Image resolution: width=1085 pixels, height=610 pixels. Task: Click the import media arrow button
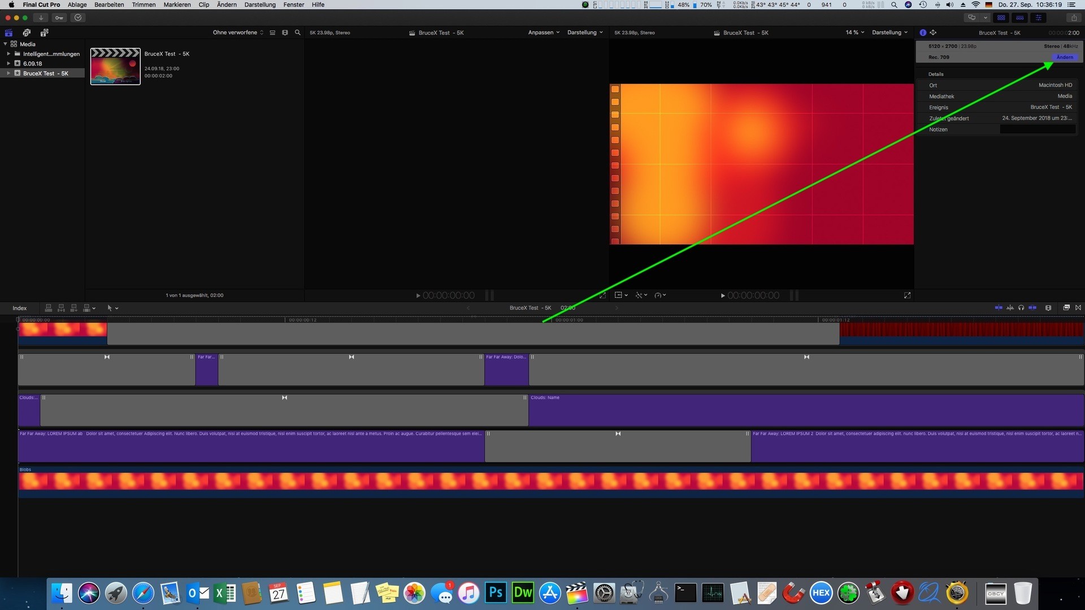tap(41, 18)
